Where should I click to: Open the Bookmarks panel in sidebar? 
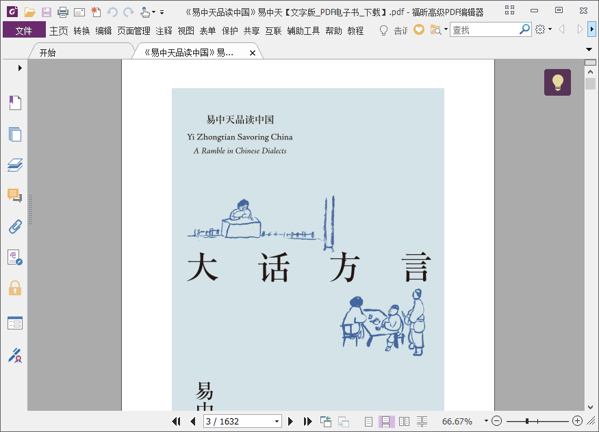[x=15, y=103]
